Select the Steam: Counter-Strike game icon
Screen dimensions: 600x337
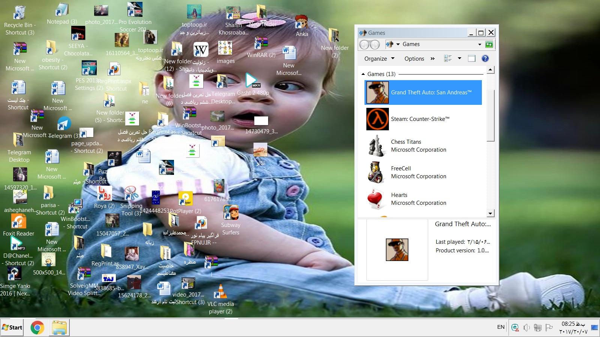(x=377, y=119)
